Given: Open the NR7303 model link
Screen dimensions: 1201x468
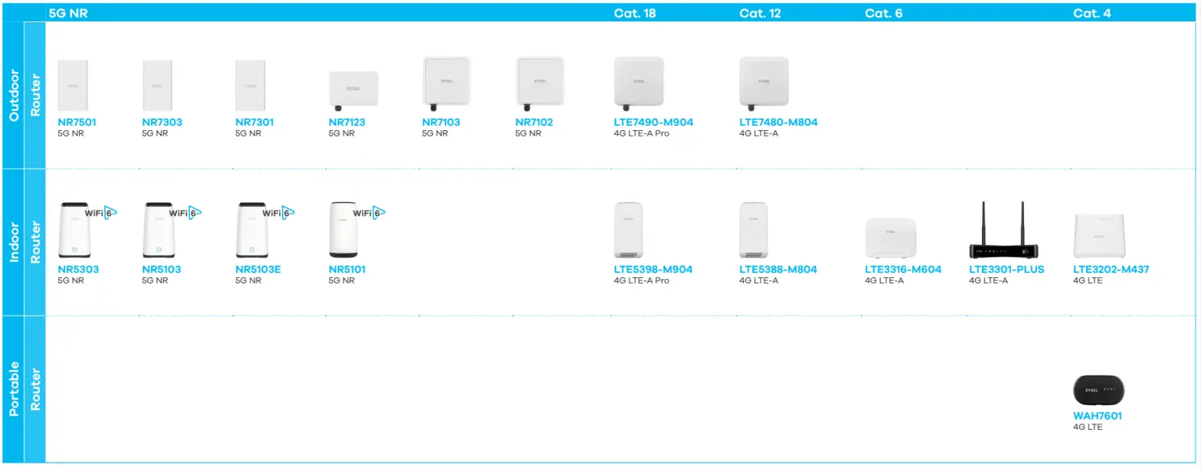Looking at the screenshot, I should [162, 122].
